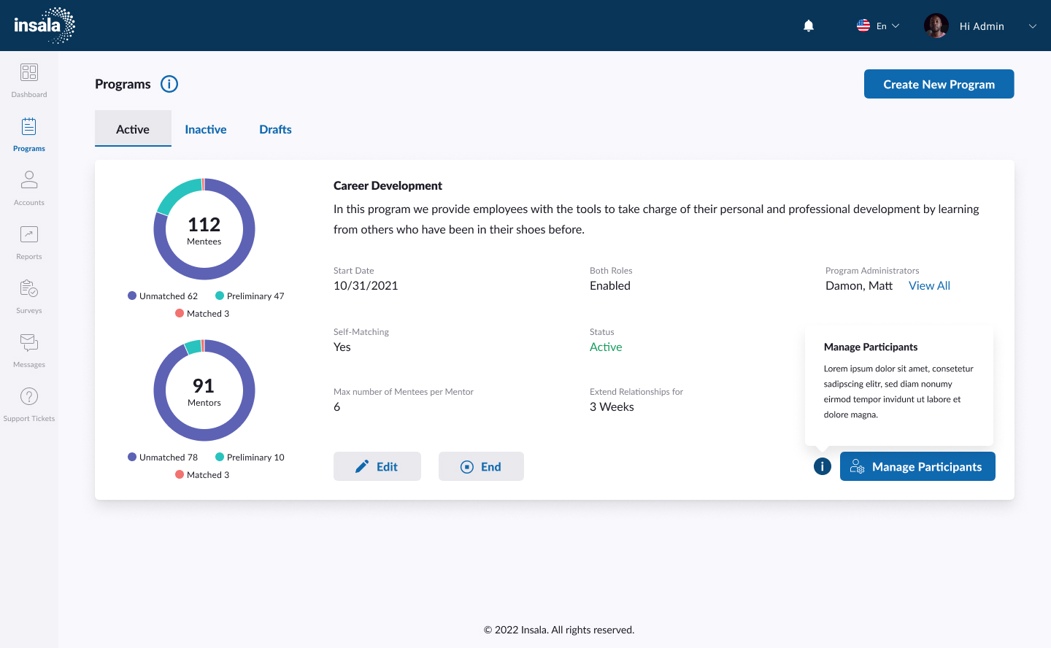Select the Active programs tab
The width and height of the screenshot is (1051, 648).
point(133,129)
